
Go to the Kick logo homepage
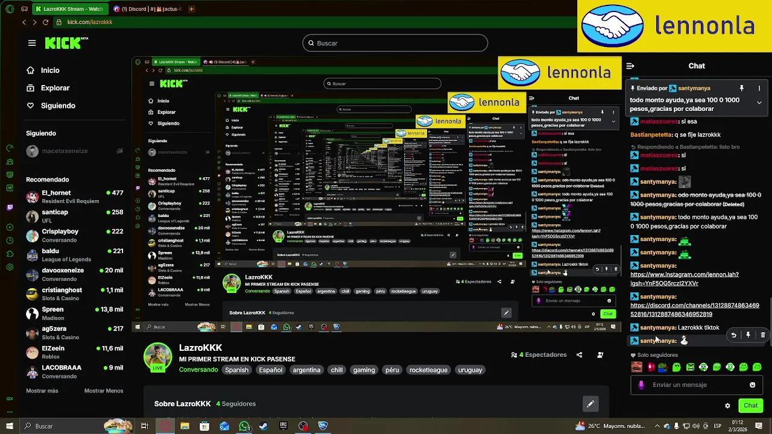[66, 43]
